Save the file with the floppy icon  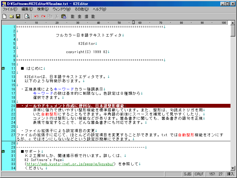point(18,16)
